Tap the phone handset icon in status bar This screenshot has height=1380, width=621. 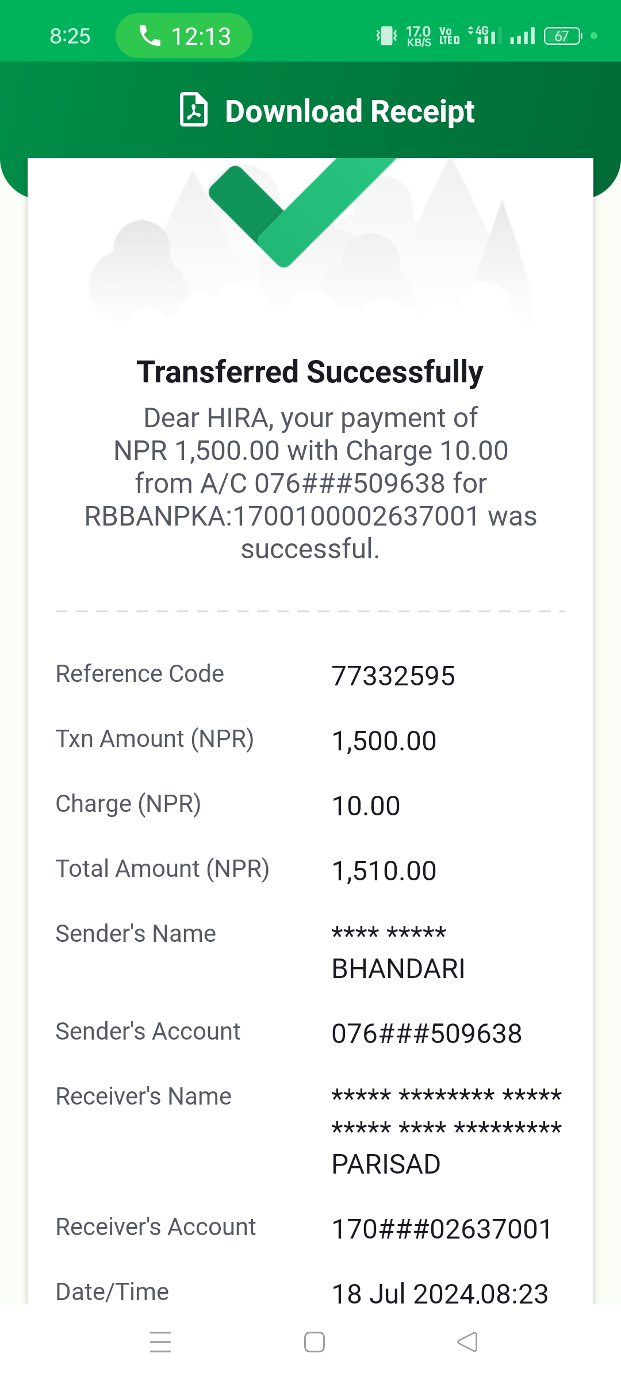(149, 36)
